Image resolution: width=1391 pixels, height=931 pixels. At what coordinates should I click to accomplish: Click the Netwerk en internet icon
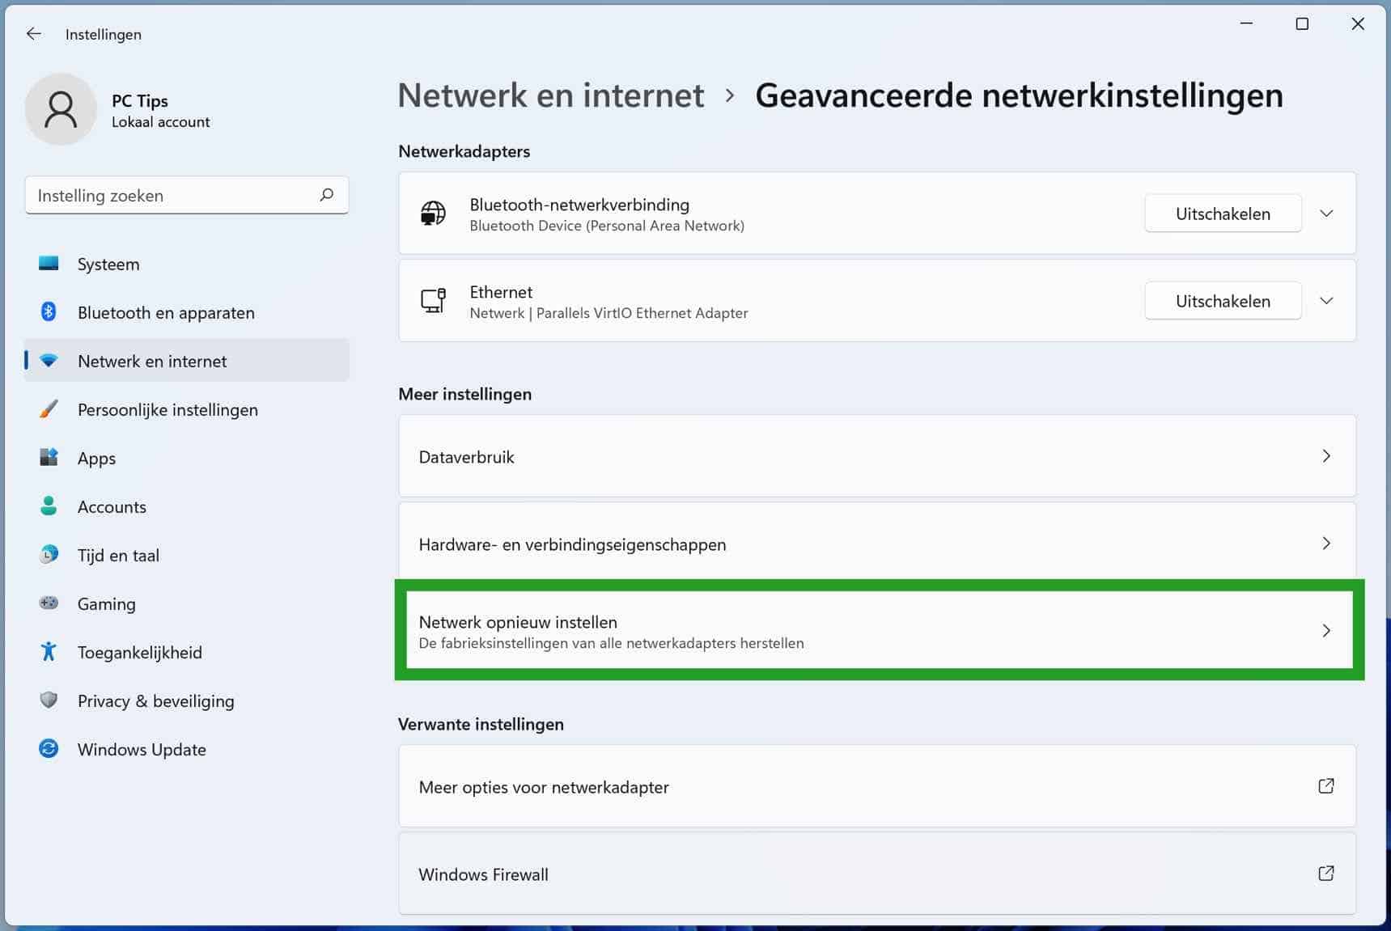[48, 361]
